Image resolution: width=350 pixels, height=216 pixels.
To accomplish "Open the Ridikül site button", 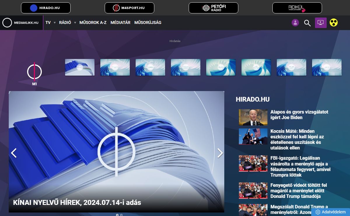I will click(x=297, y=8).
